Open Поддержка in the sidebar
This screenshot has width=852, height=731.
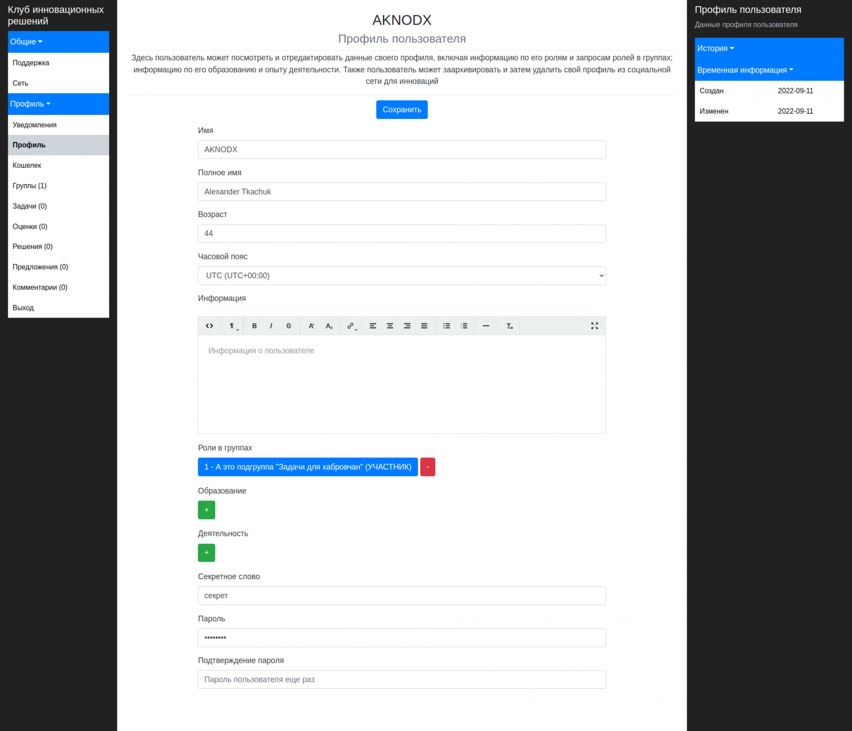pos(58,63)
